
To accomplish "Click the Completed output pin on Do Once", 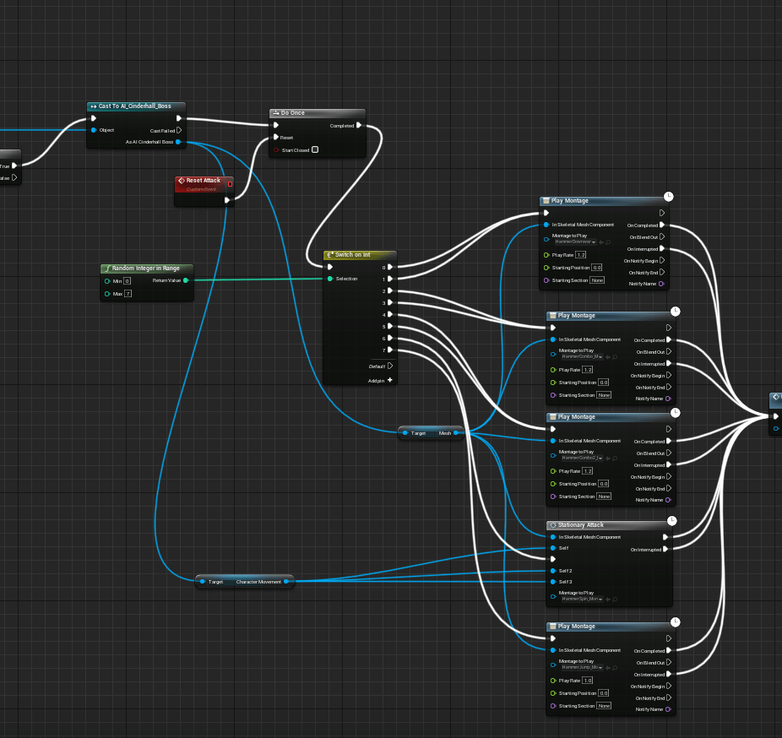I will [x=359, y=125].
